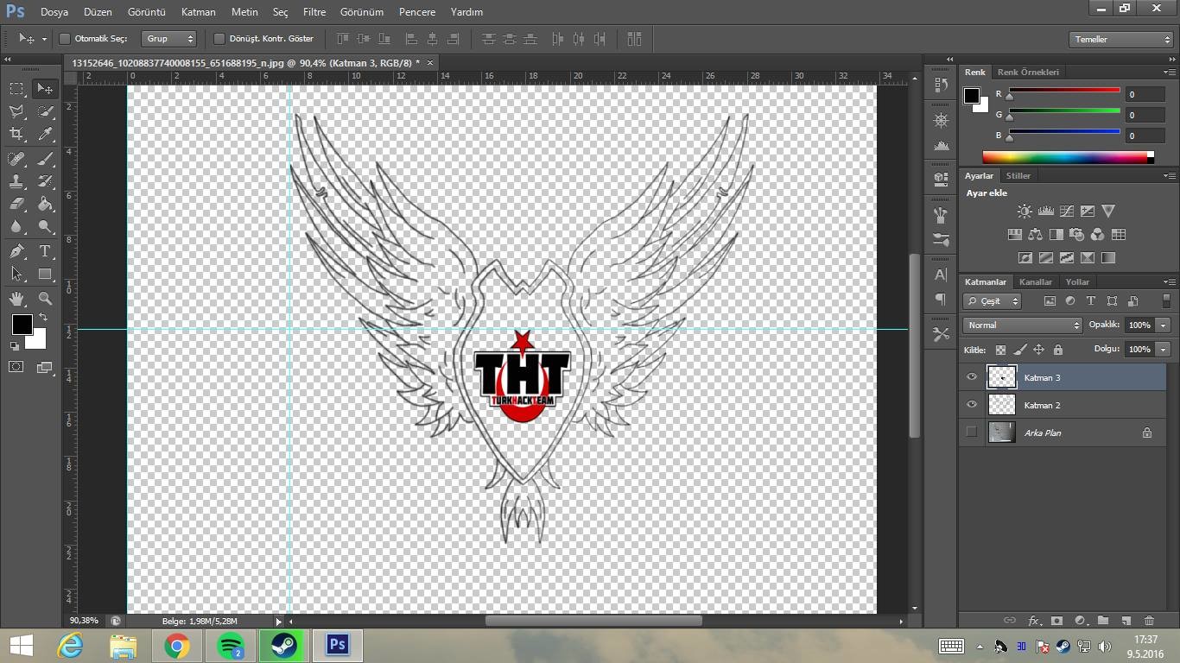Toggle lock image pixels brush icon
Image resolution: width=1180 pixels, height=663 pixels.
tap(1019, 350)
